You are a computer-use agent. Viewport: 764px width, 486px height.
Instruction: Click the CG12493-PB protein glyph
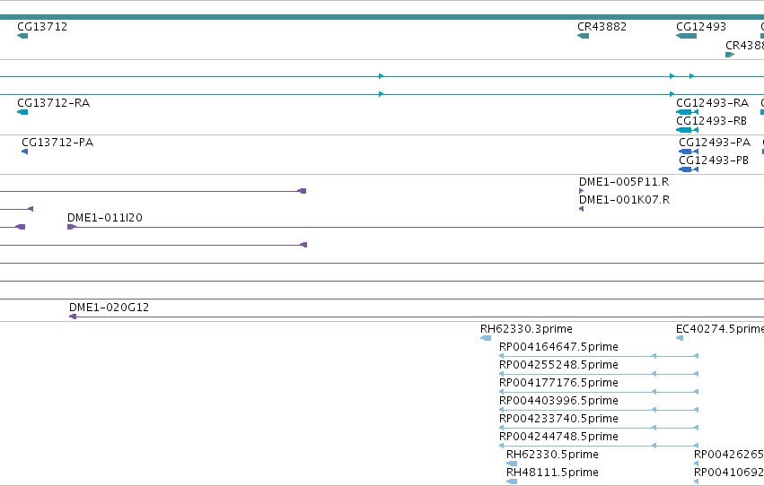click(x=689, y=169)
